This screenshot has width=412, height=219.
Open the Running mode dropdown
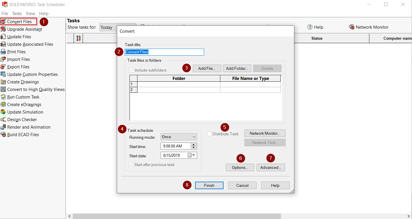point(179,137)
